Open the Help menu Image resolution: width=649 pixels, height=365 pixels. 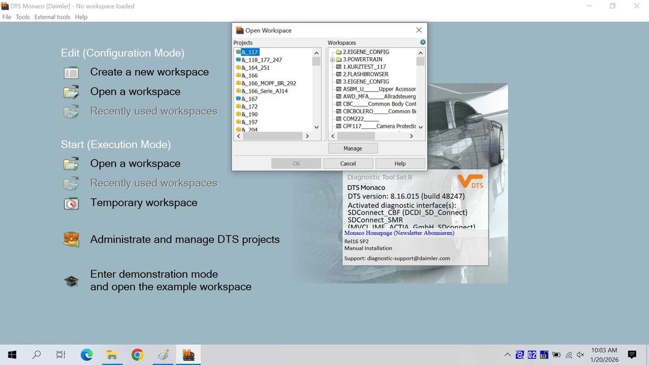[81, 17]
